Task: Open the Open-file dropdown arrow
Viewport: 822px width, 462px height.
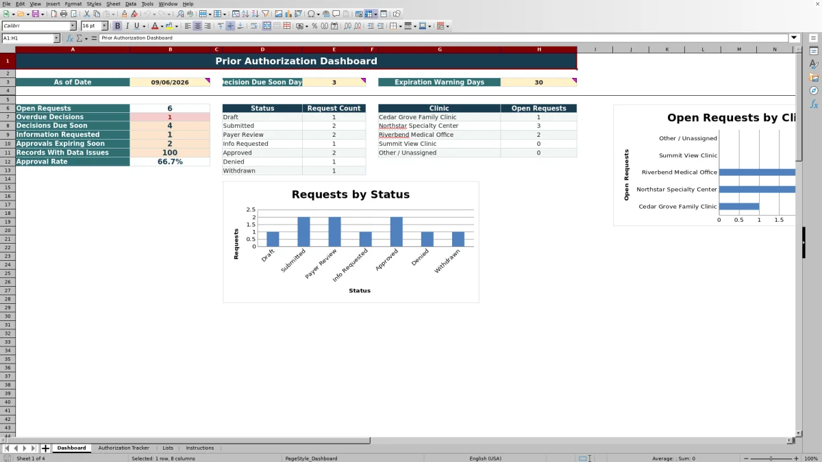Action: 27,14
